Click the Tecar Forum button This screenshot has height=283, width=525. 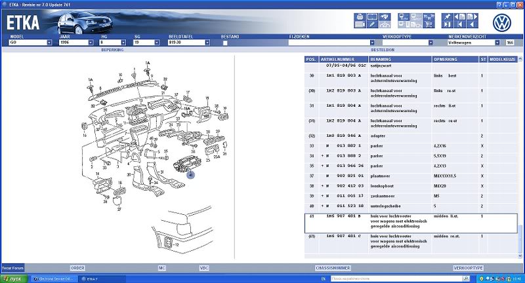(14, 268)
